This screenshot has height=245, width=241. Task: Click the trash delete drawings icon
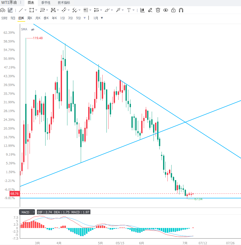pos(158,10)
